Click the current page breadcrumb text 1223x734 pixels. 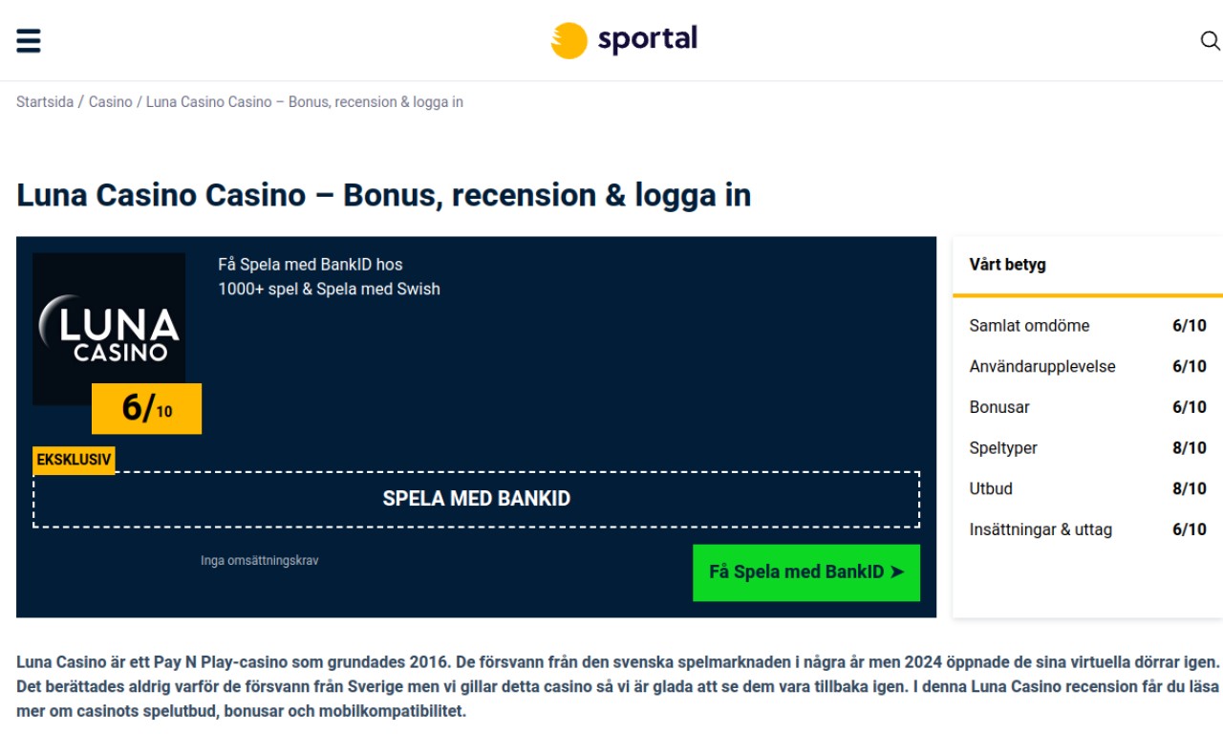305,102
